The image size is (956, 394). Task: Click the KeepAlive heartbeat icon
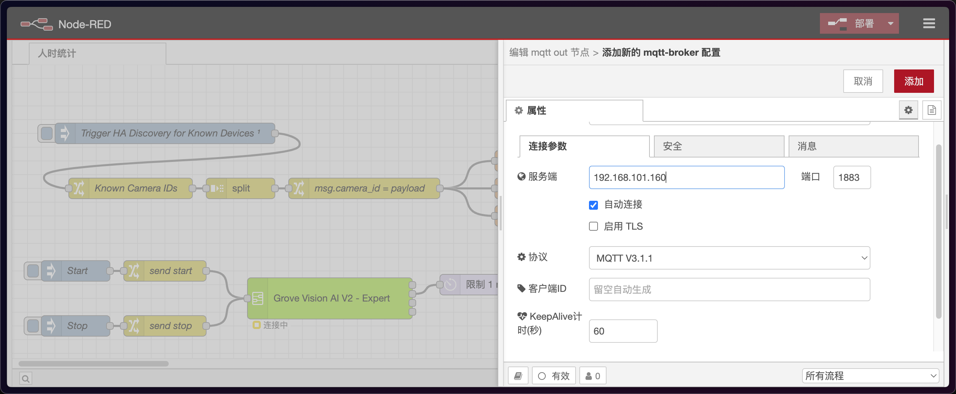point(522,316)
